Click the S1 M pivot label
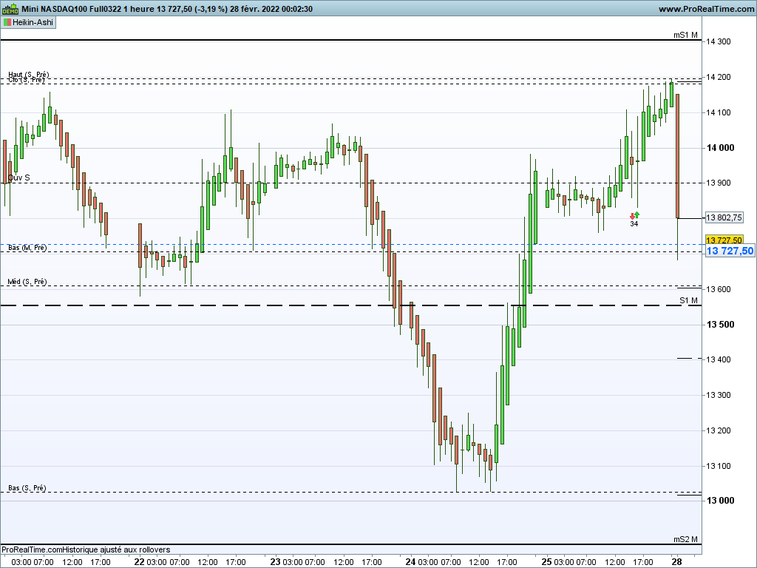Screen dimensions: 757x568 point(688,300)
